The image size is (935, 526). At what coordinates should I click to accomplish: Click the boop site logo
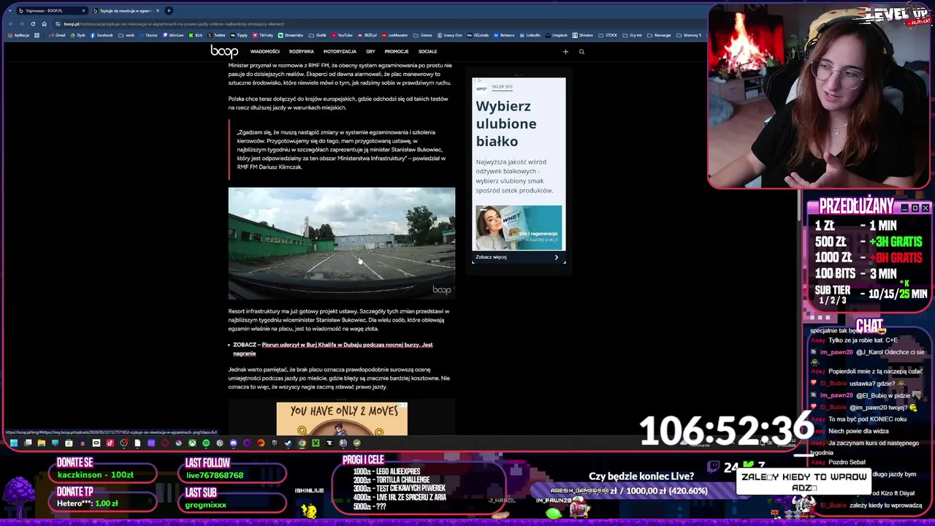tap(224, 51)
